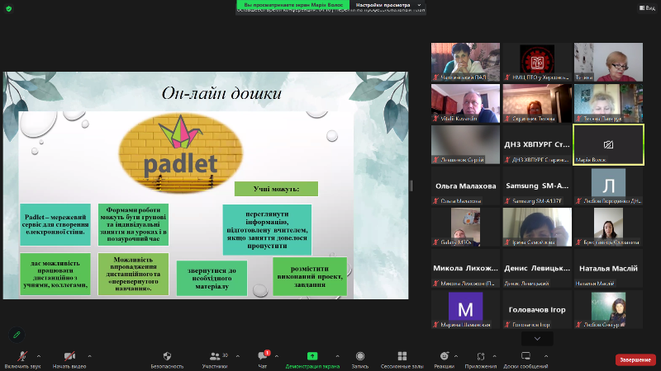The height and width of the screenshot is (371, 661).
Task: Select purple M avatar participant tile
Action: (465, 309)
